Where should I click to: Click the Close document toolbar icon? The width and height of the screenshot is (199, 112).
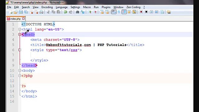(31, 12)
